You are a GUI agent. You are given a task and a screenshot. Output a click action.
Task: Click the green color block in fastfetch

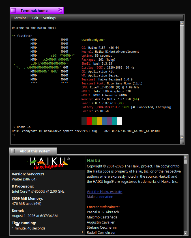click(94, 121)
